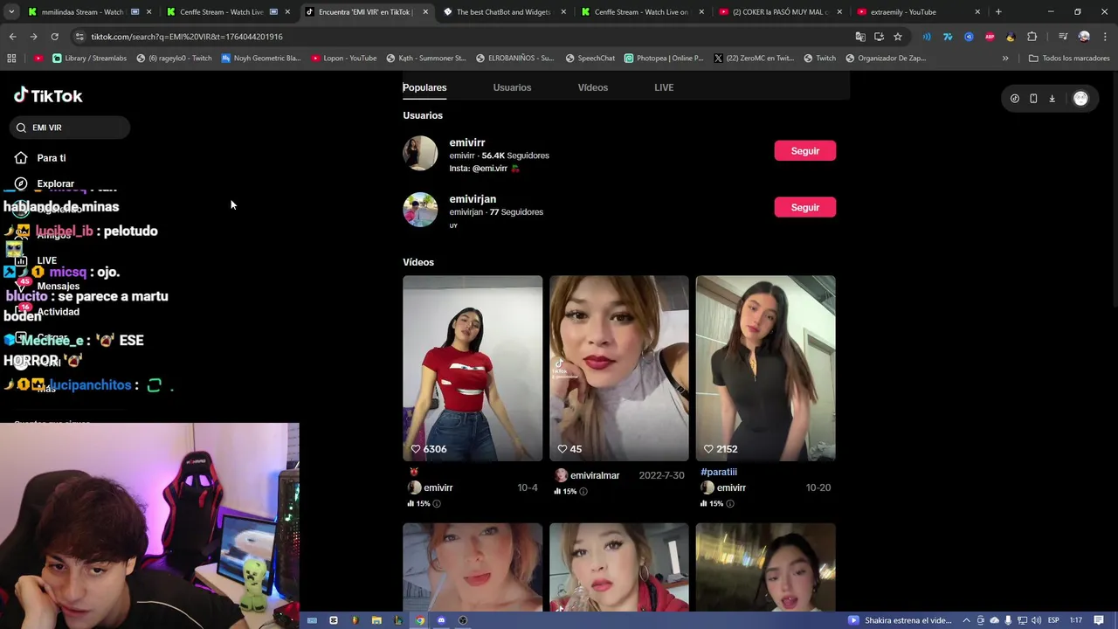
Task: Click the search magnifier icon in TikTok sidebar
Action: [x=21, y=128]
